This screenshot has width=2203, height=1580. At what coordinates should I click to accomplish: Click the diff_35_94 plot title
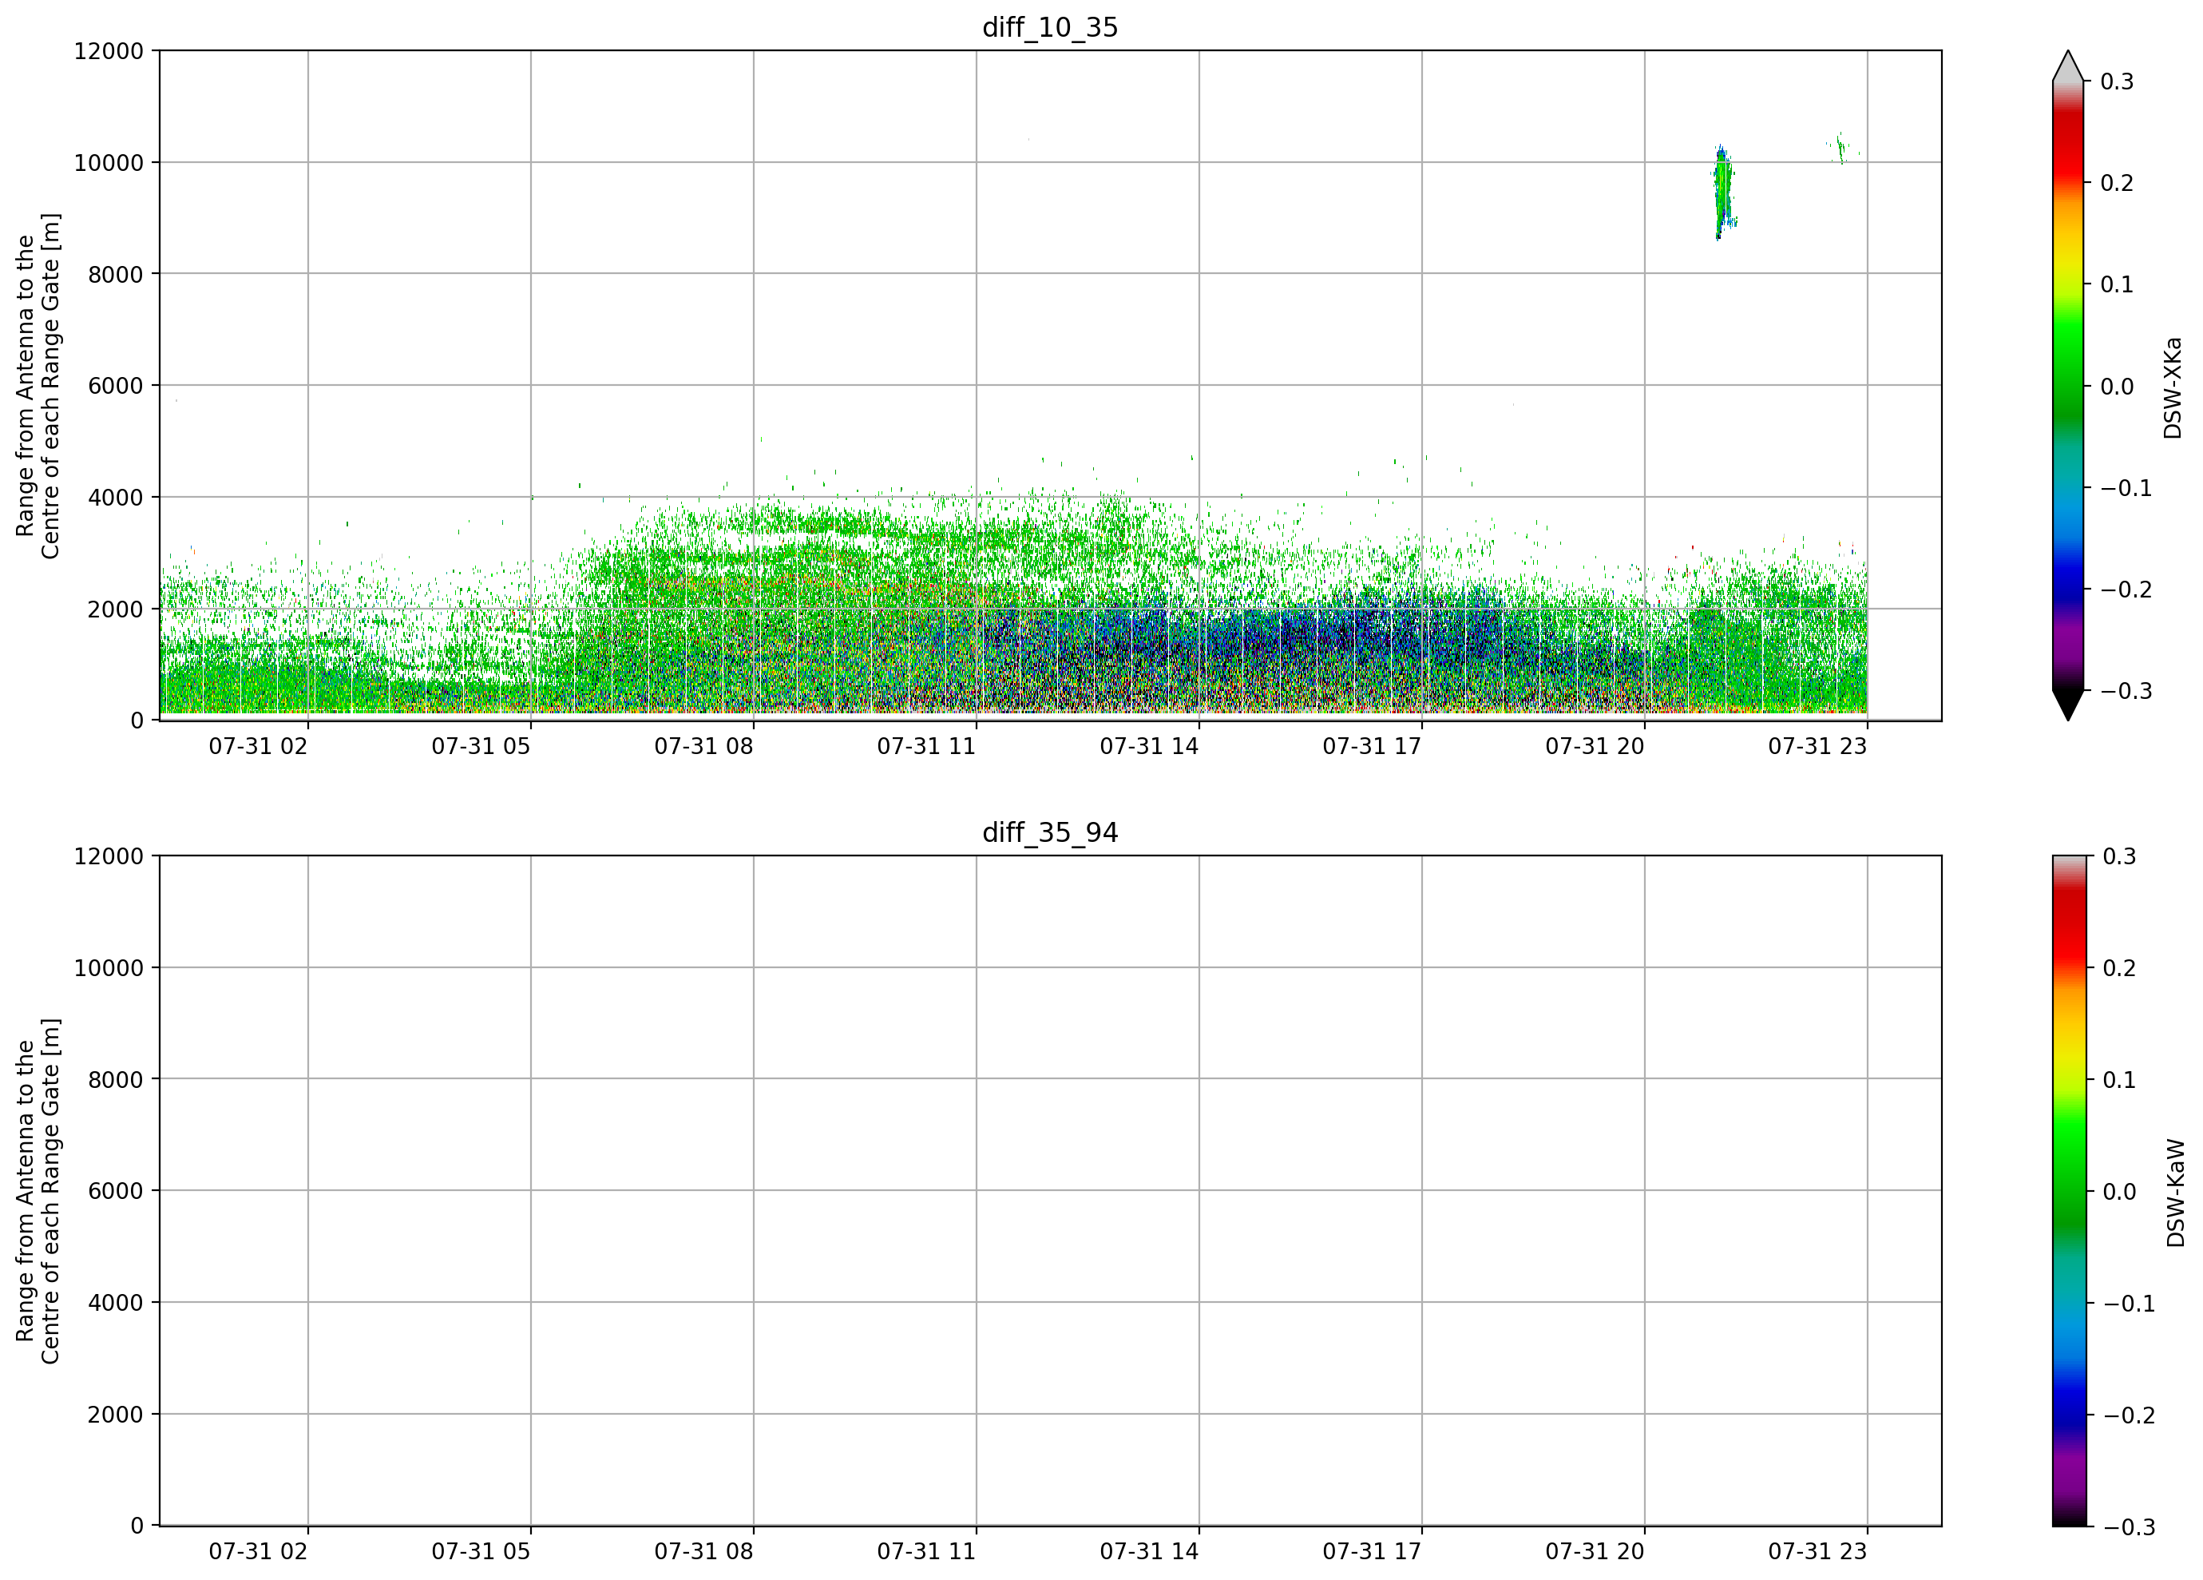[1050, 833]
